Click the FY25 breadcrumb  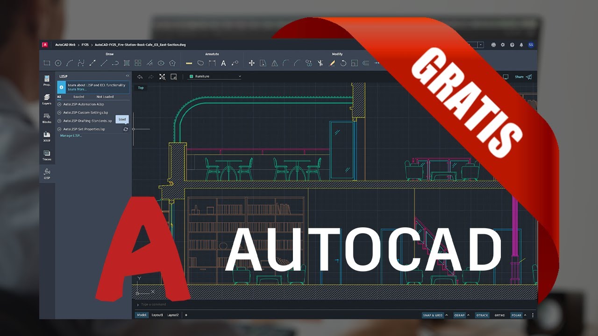click(85, 45)
